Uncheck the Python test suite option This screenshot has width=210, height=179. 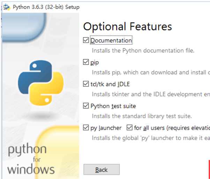[86, 106]
